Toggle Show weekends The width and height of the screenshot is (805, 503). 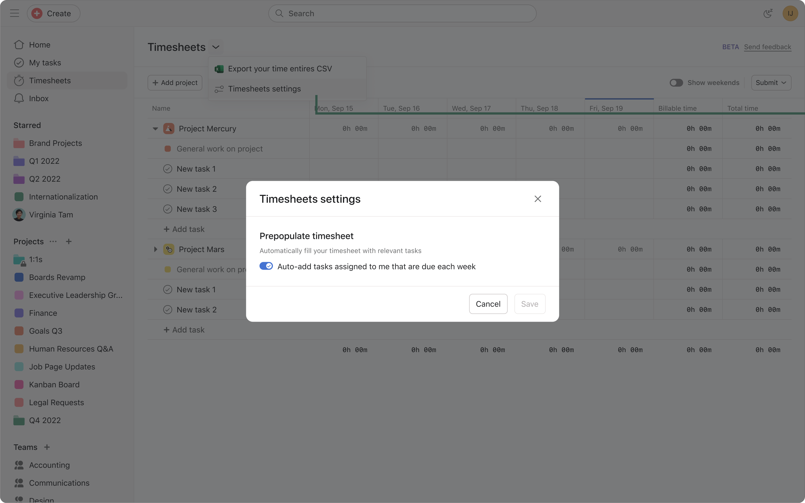(676, 82)
